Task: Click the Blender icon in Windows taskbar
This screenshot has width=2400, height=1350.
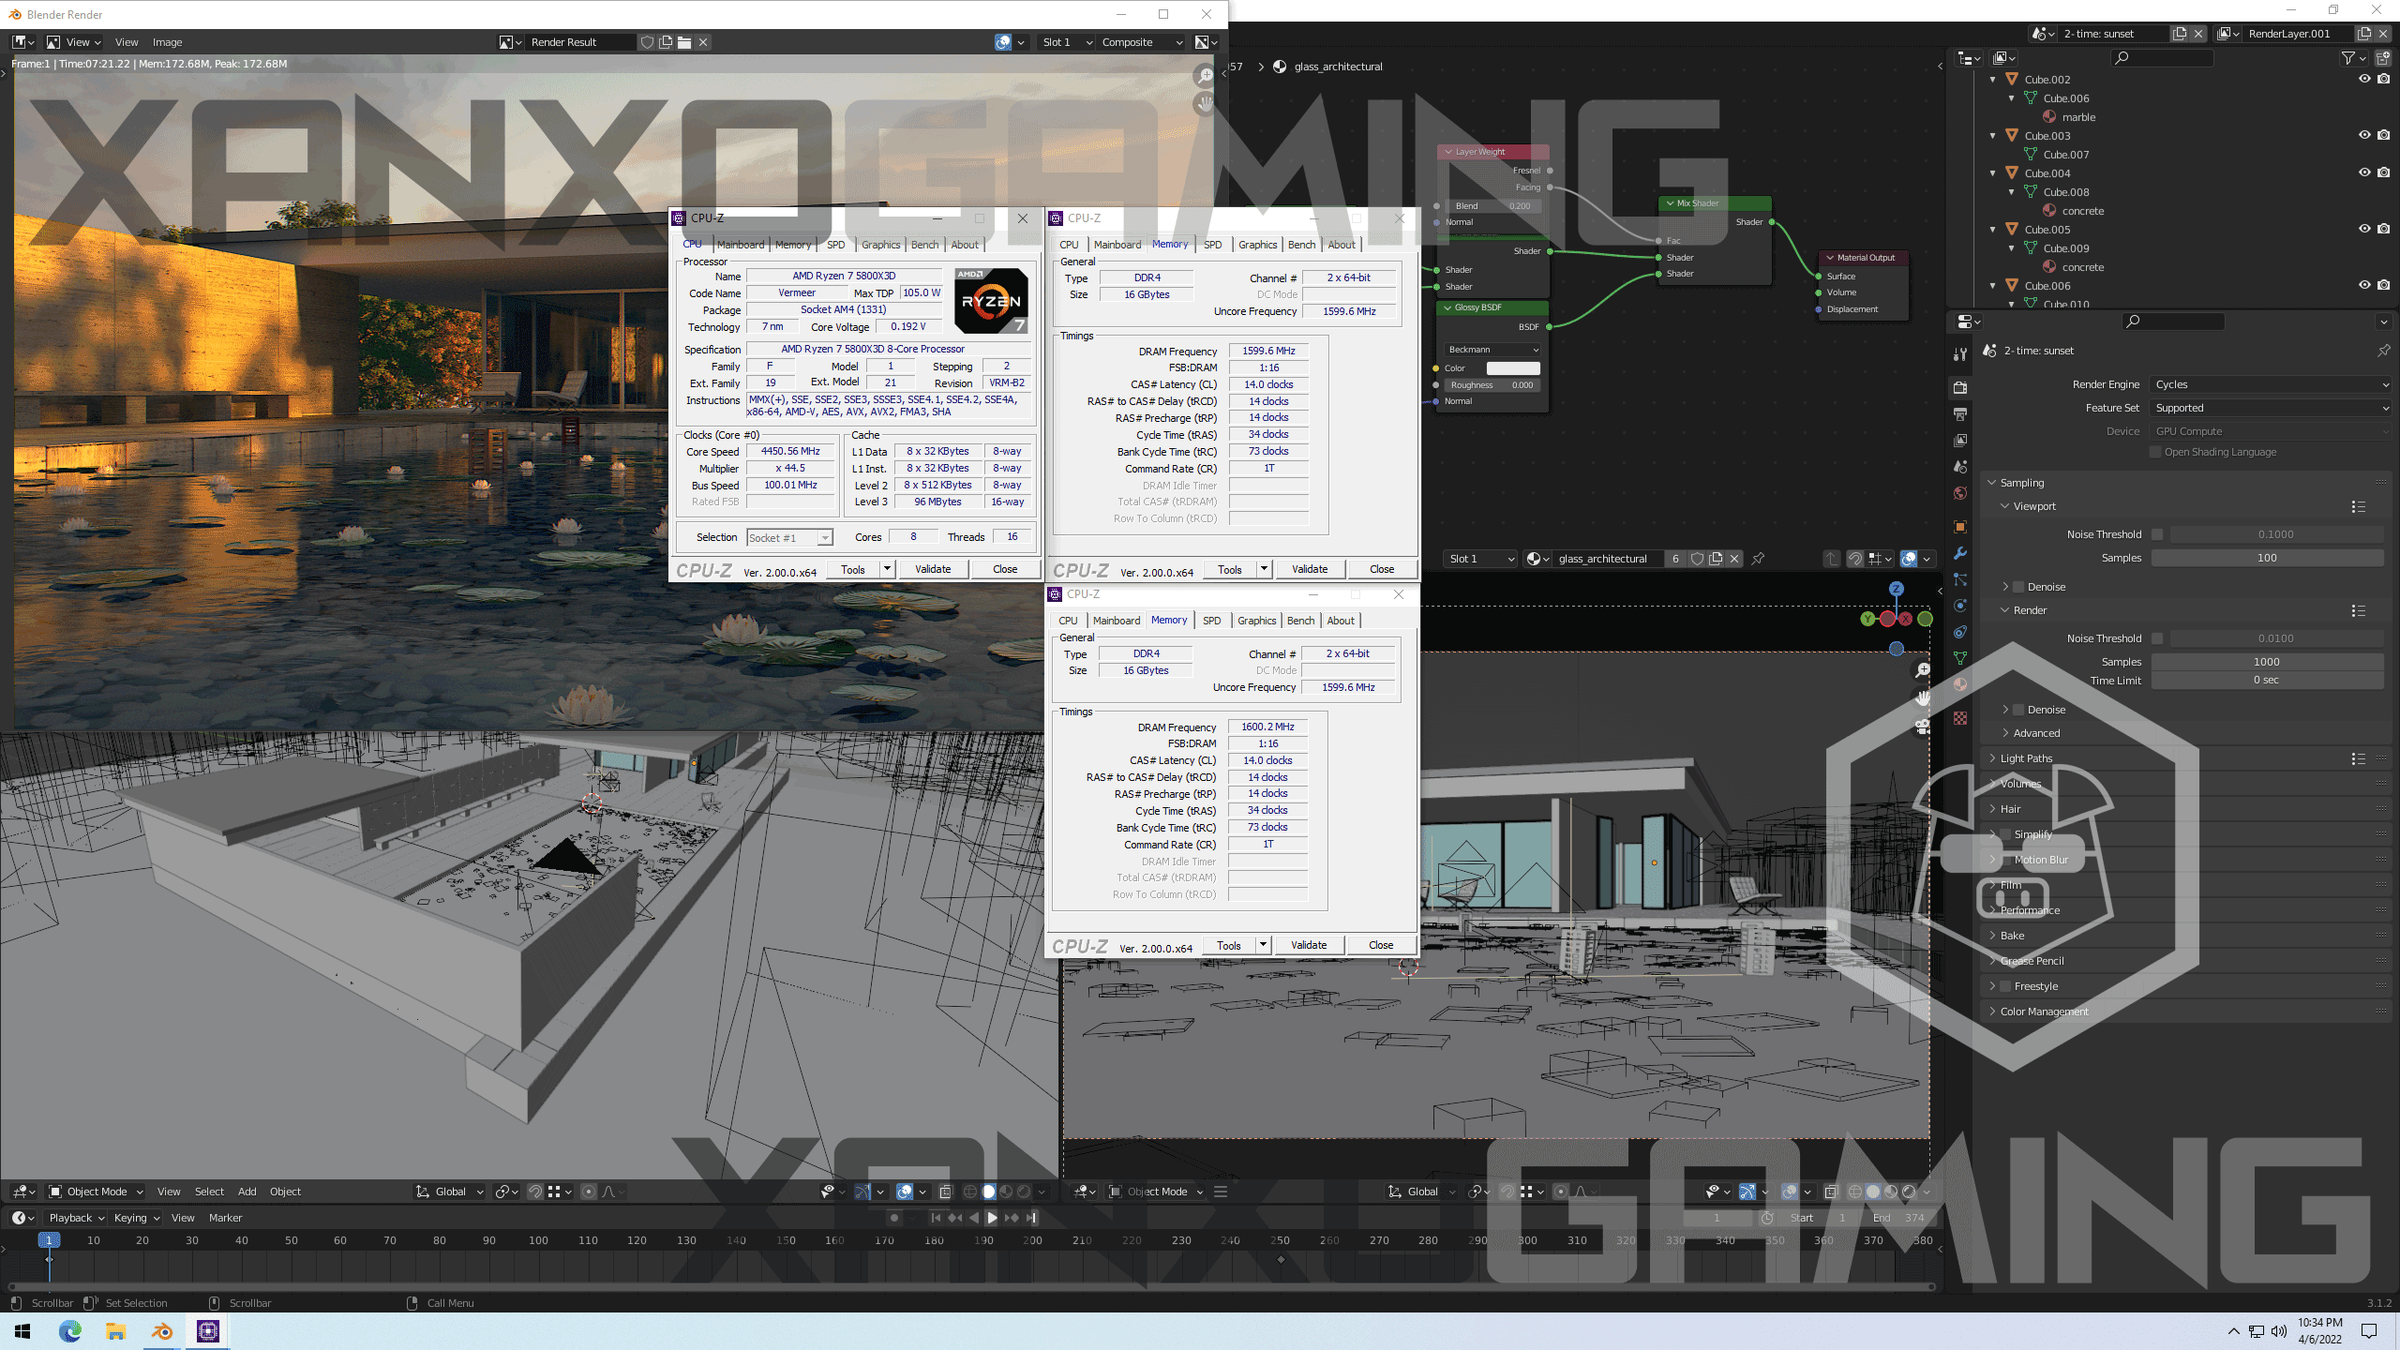Action: (x=162, y=1331)
